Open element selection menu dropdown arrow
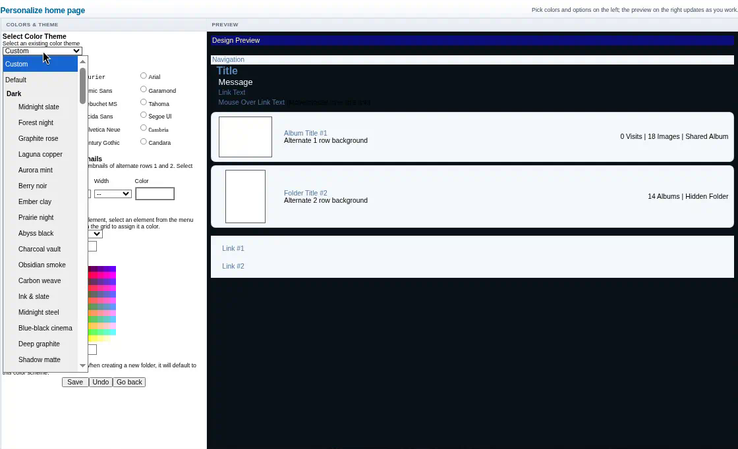The width and height of the screenshot is (738, 449). pos(96,234)
